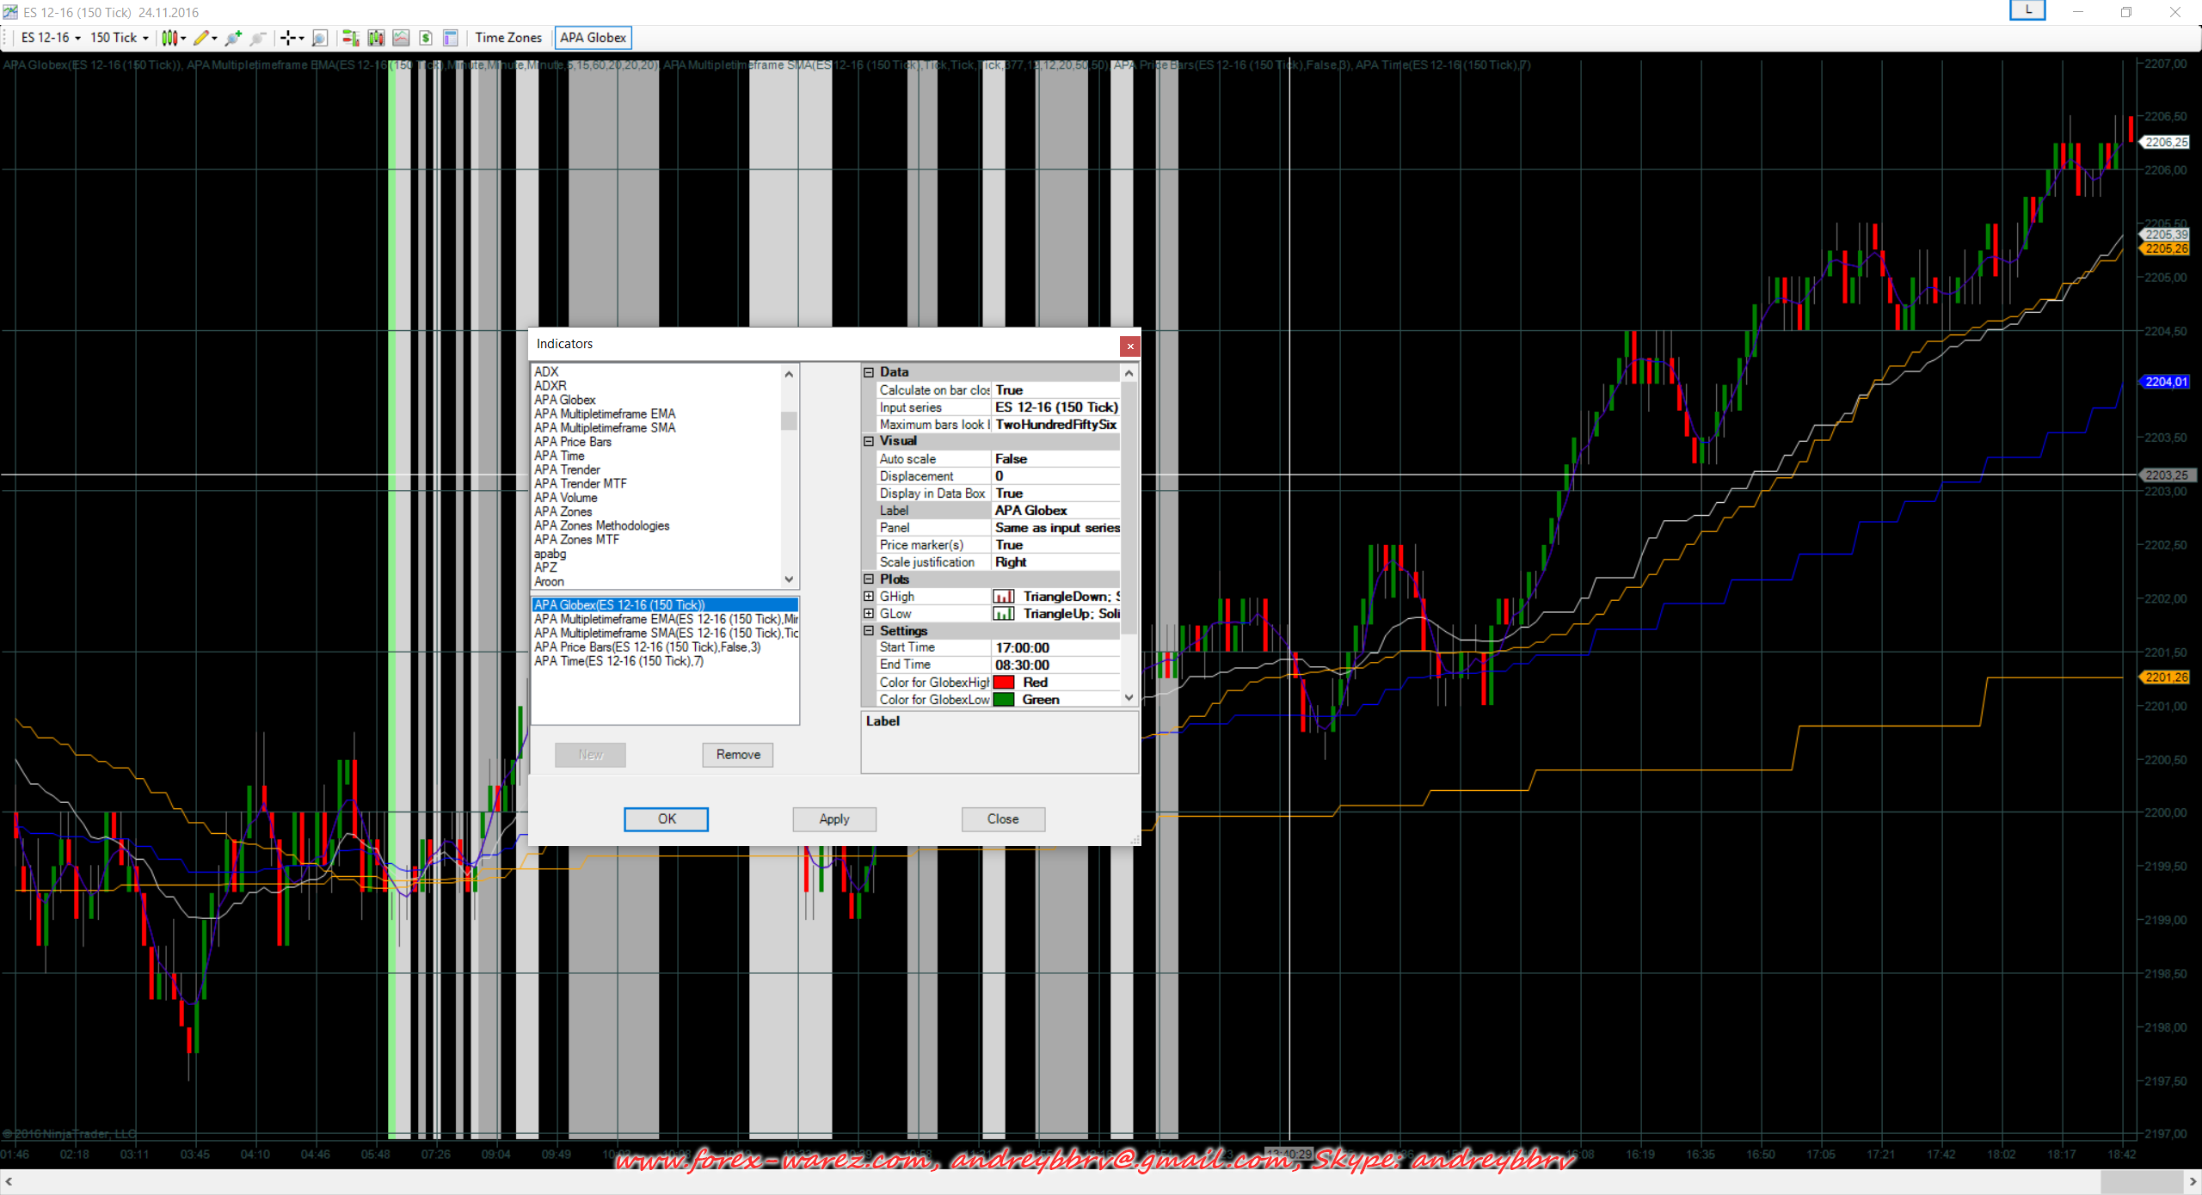Collapse the Data property section
The height and width of the screenshot is (1195, 2202).
(x=869, y=372)
